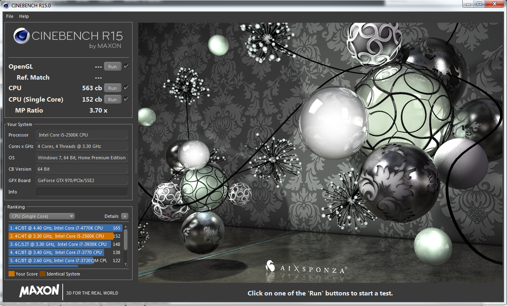
Task: Click the CB Version 64 Bit field
Action: [82, 169]
